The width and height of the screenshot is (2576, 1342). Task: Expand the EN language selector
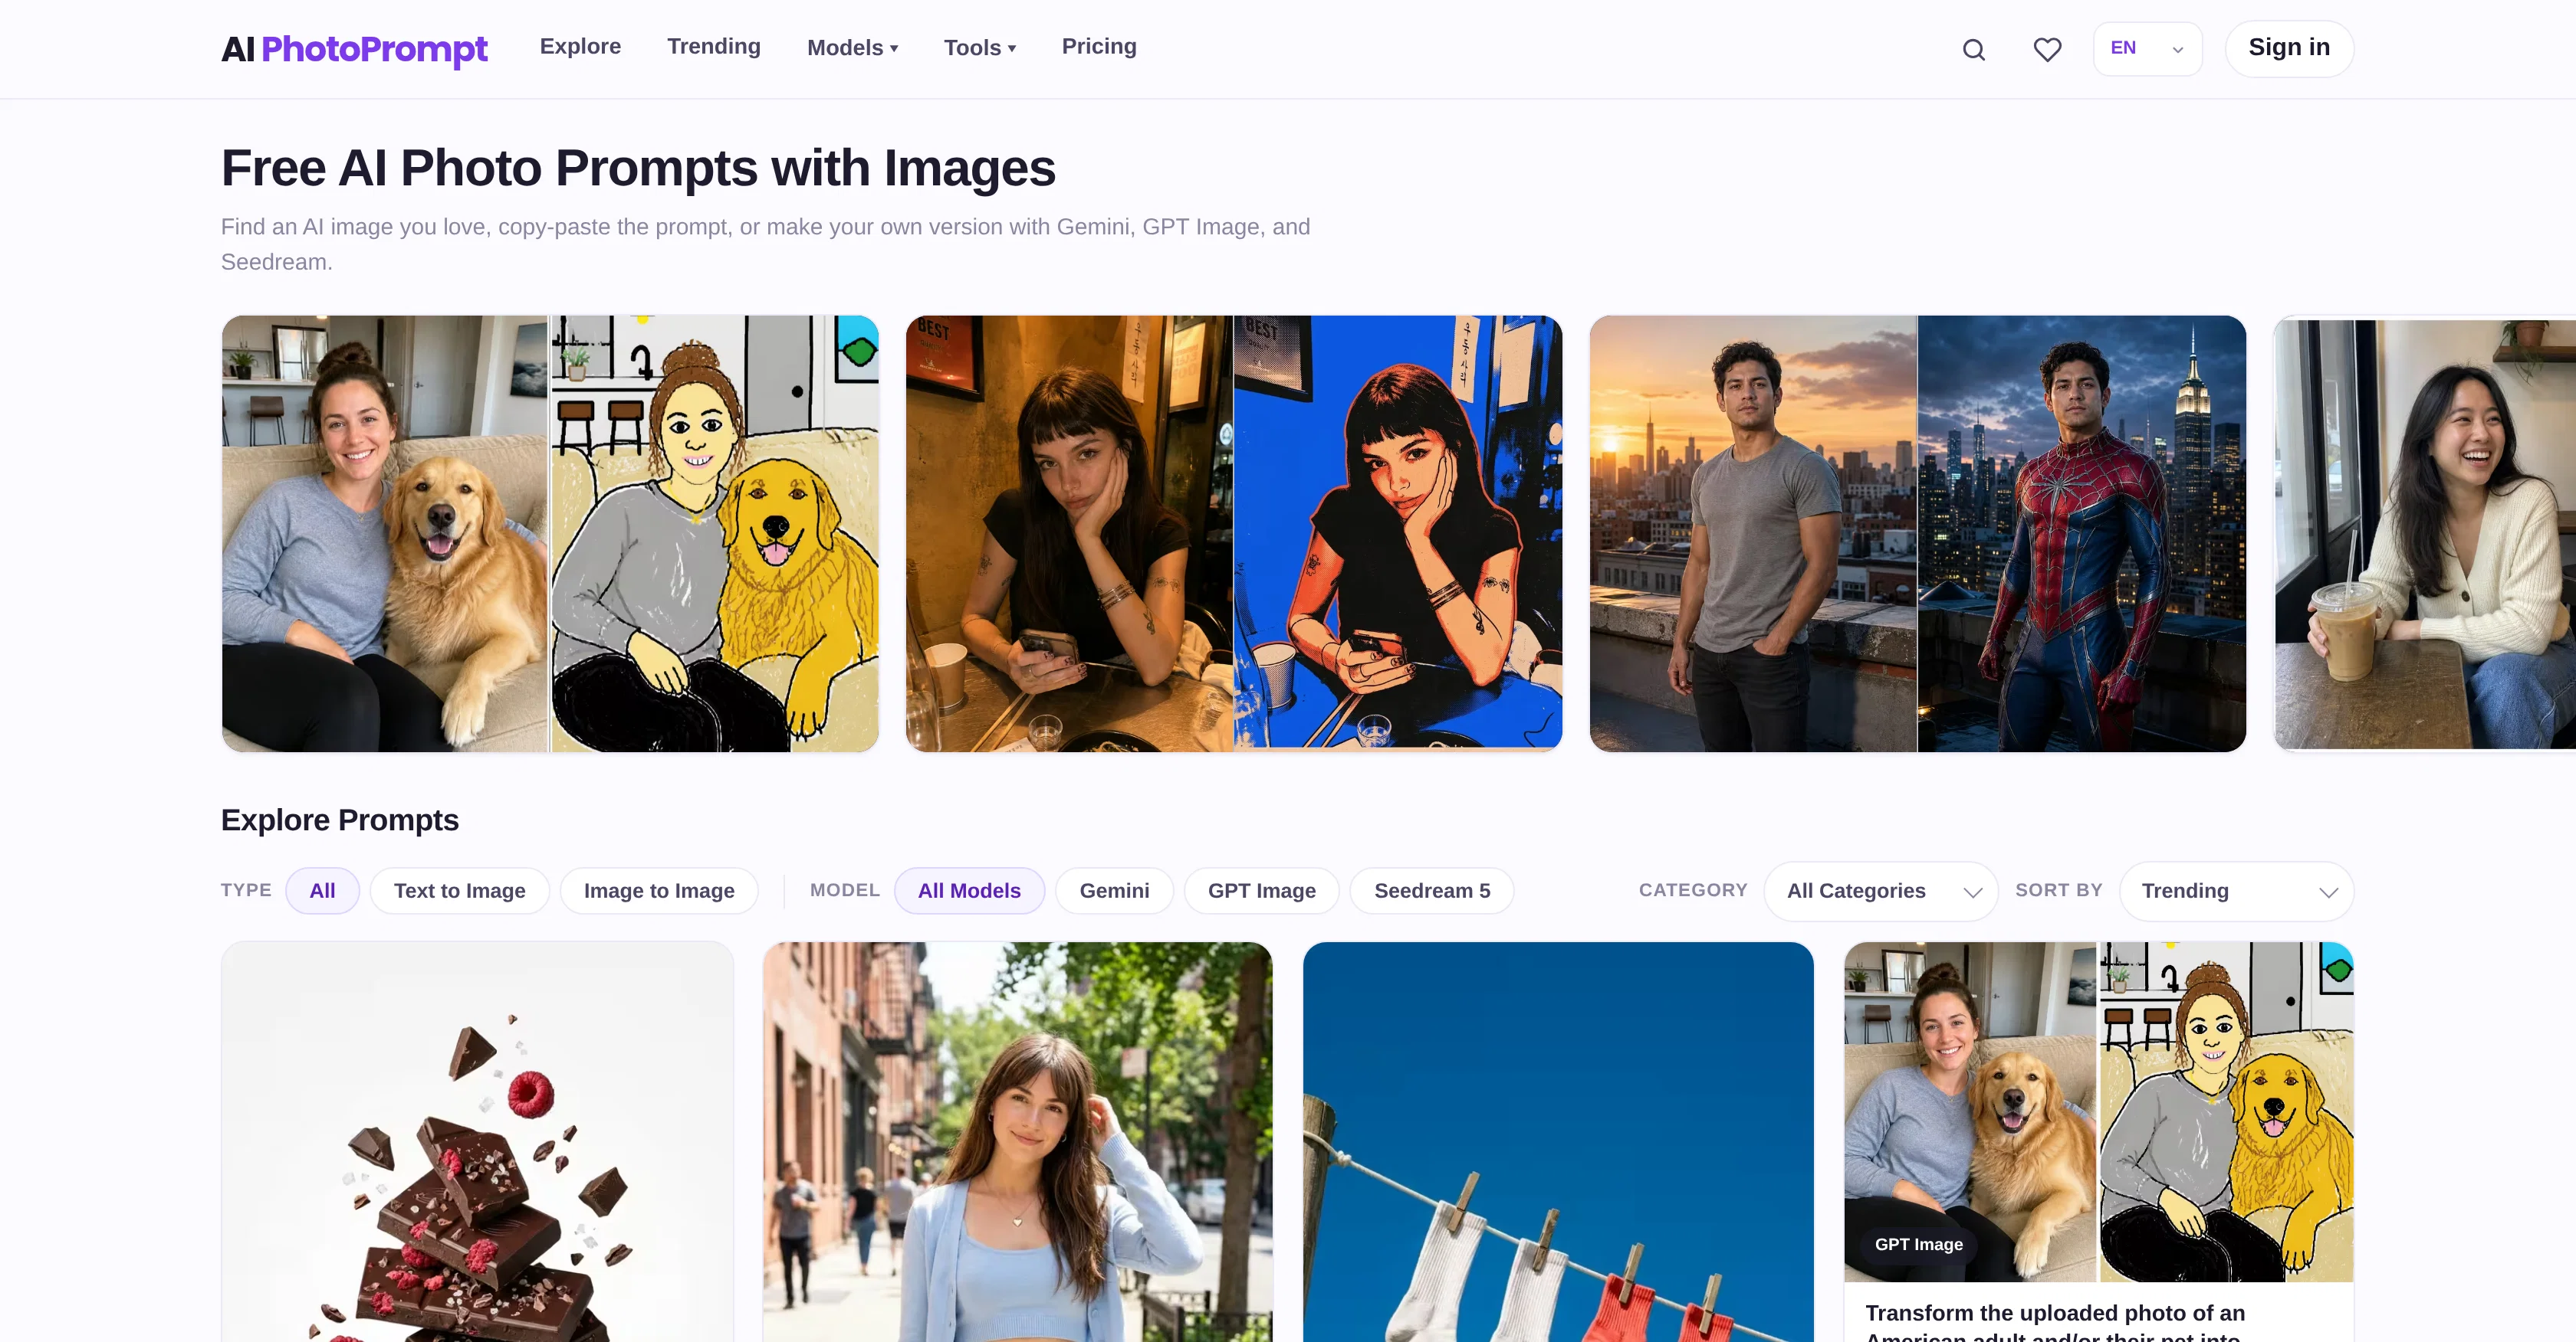pos(2147,49)
